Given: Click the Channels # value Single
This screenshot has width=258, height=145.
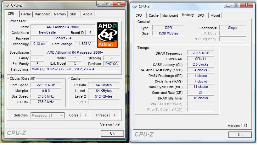Looking at the screenshot, I should (x=233, y=28).
